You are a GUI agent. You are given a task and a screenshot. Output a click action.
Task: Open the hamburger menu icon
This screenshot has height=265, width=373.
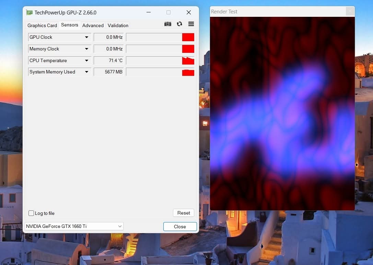click(x=191, y=24)
